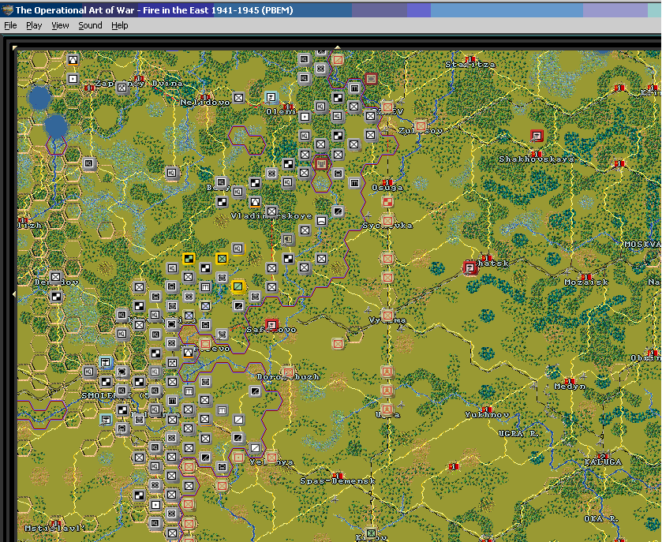The height and width of the screenshot is (542, 662).
Task: Click the Nelidovo town label
Action: (x=205, y=102)
